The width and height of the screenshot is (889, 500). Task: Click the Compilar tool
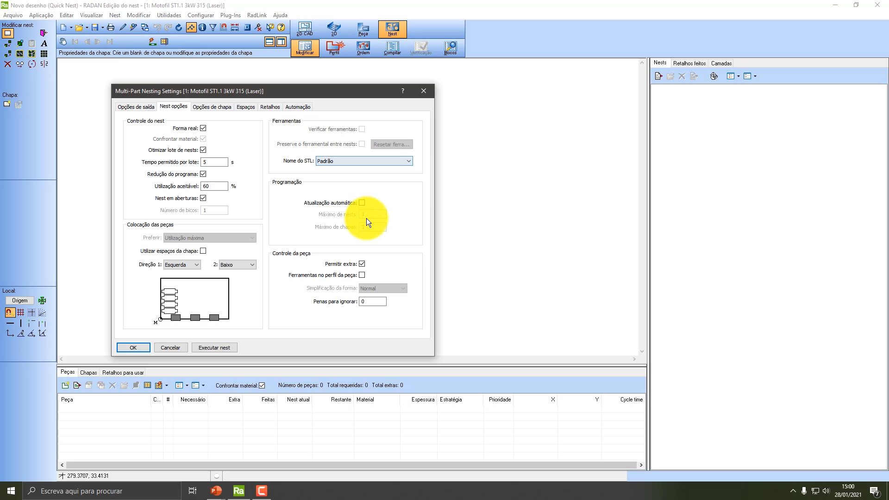(392, 48)
